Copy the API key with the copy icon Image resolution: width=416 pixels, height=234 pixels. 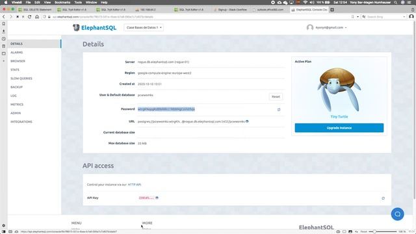(383, 198)
